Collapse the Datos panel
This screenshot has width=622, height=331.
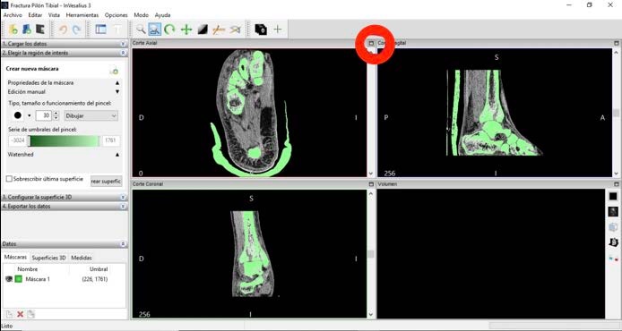[123, 244]
